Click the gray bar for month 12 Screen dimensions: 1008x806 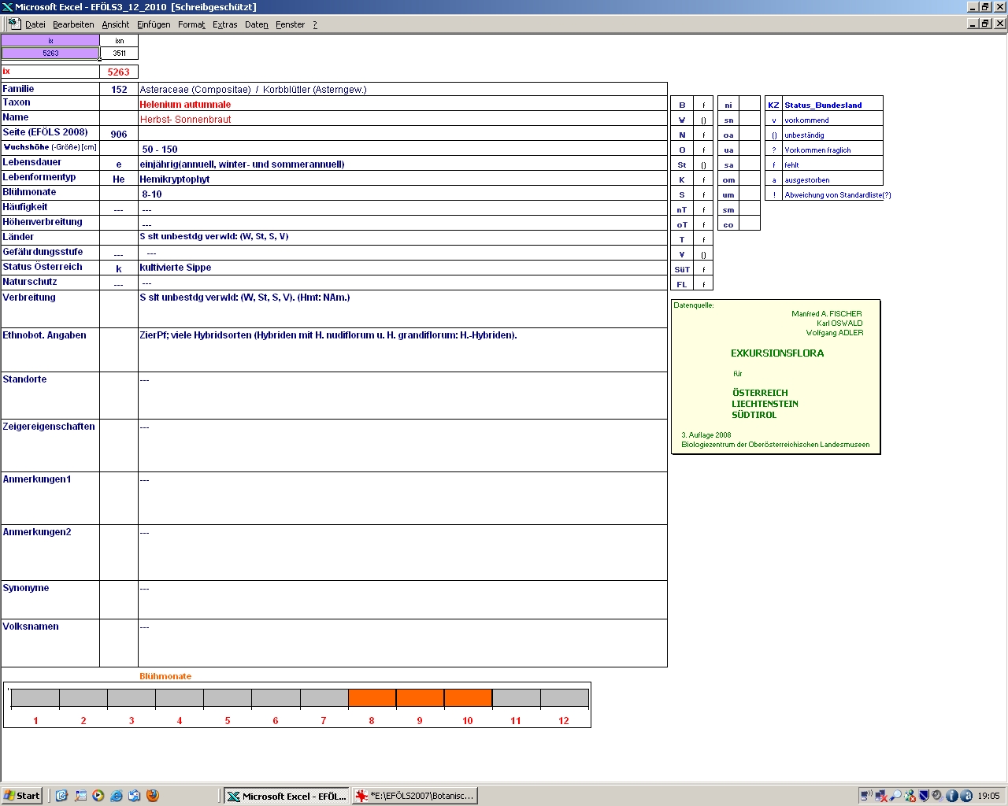tap(564, 698)
